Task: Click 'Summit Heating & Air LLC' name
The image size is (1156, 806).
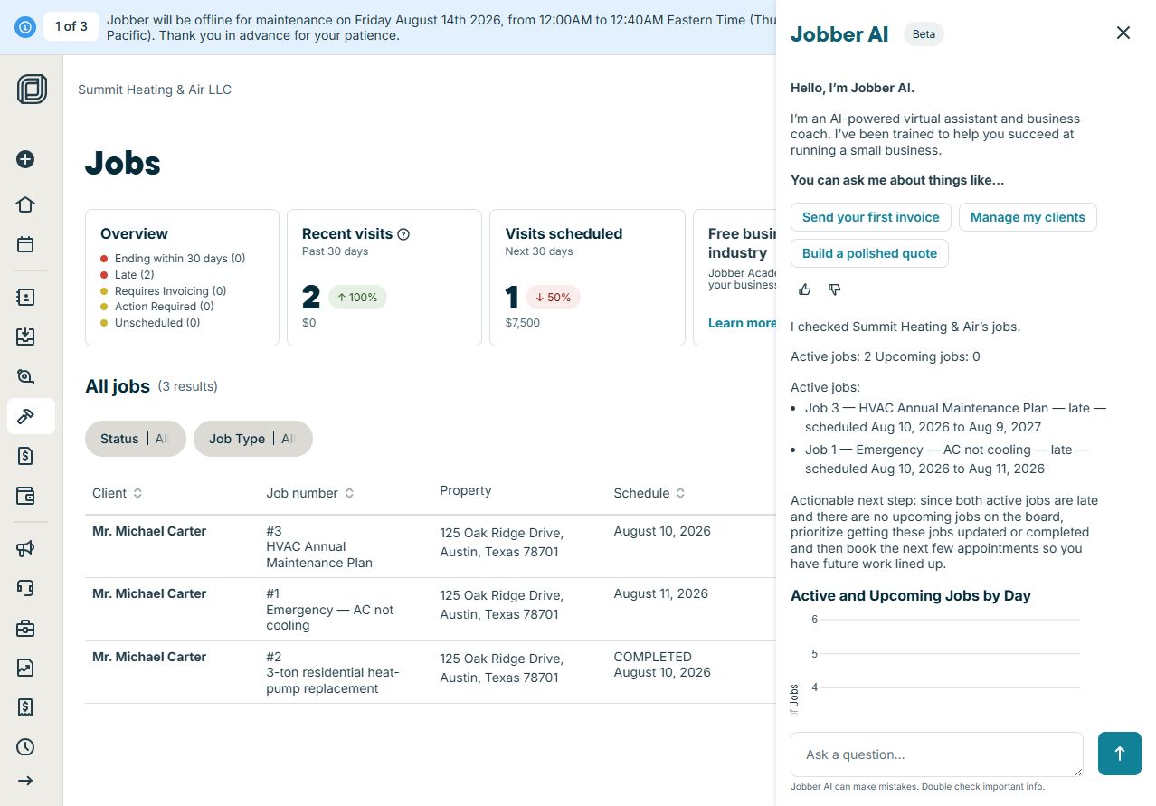Action: [x=155, y=90]
